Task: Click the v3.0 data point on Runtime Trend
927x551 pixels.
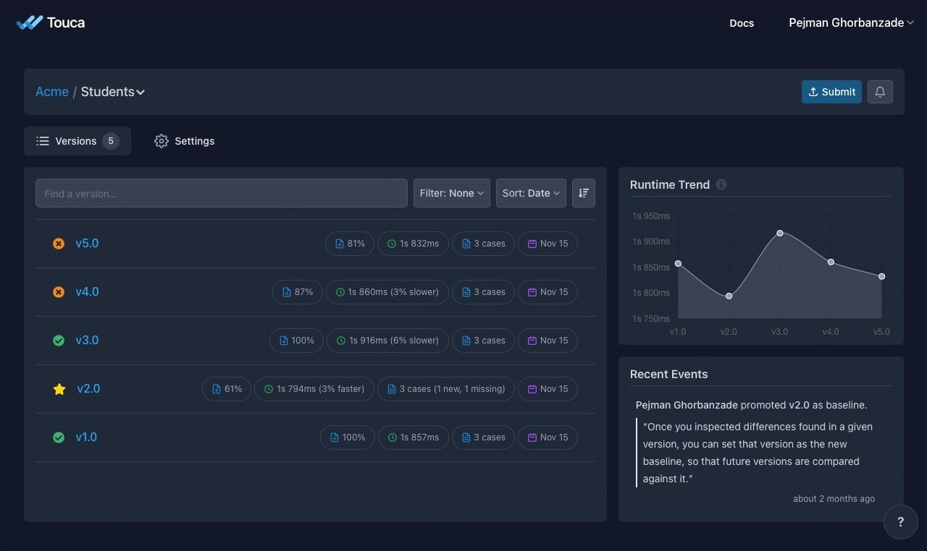Action: pyautogui.click(x=780, y=233)
